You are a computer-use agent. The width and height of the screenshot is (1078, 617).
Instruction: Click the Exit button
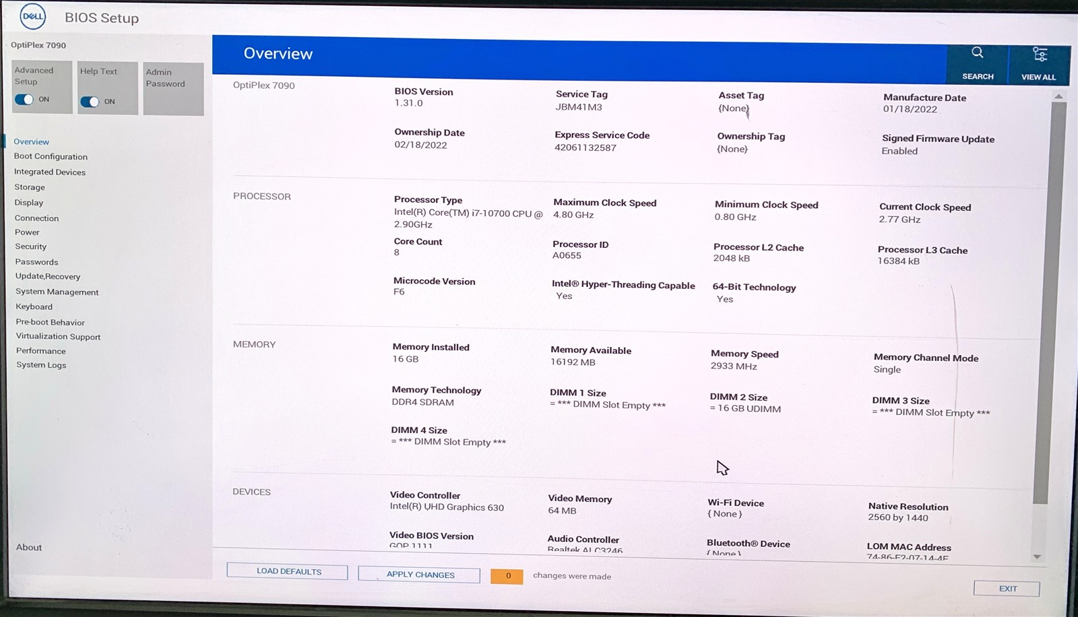tap(1007, 588)
